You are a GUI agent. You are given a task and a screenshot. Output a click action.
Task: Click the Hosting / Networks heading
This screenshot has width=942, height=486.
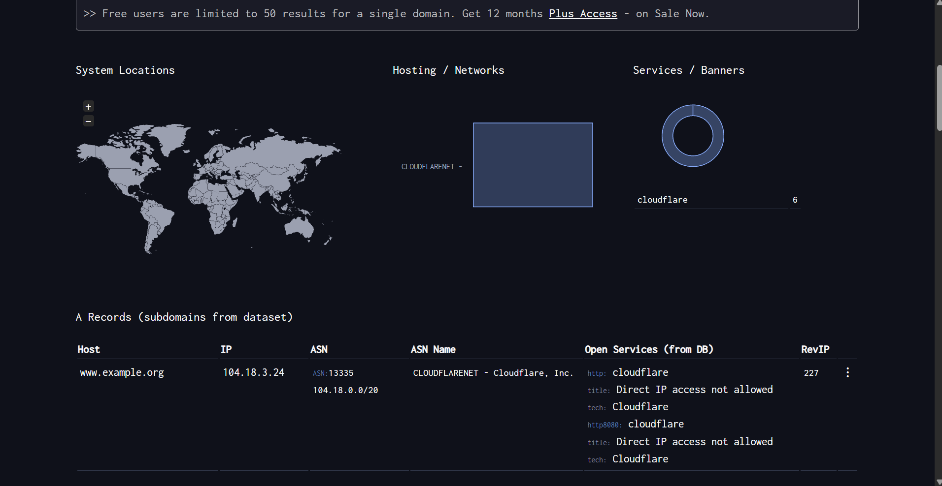click(448, 70)
